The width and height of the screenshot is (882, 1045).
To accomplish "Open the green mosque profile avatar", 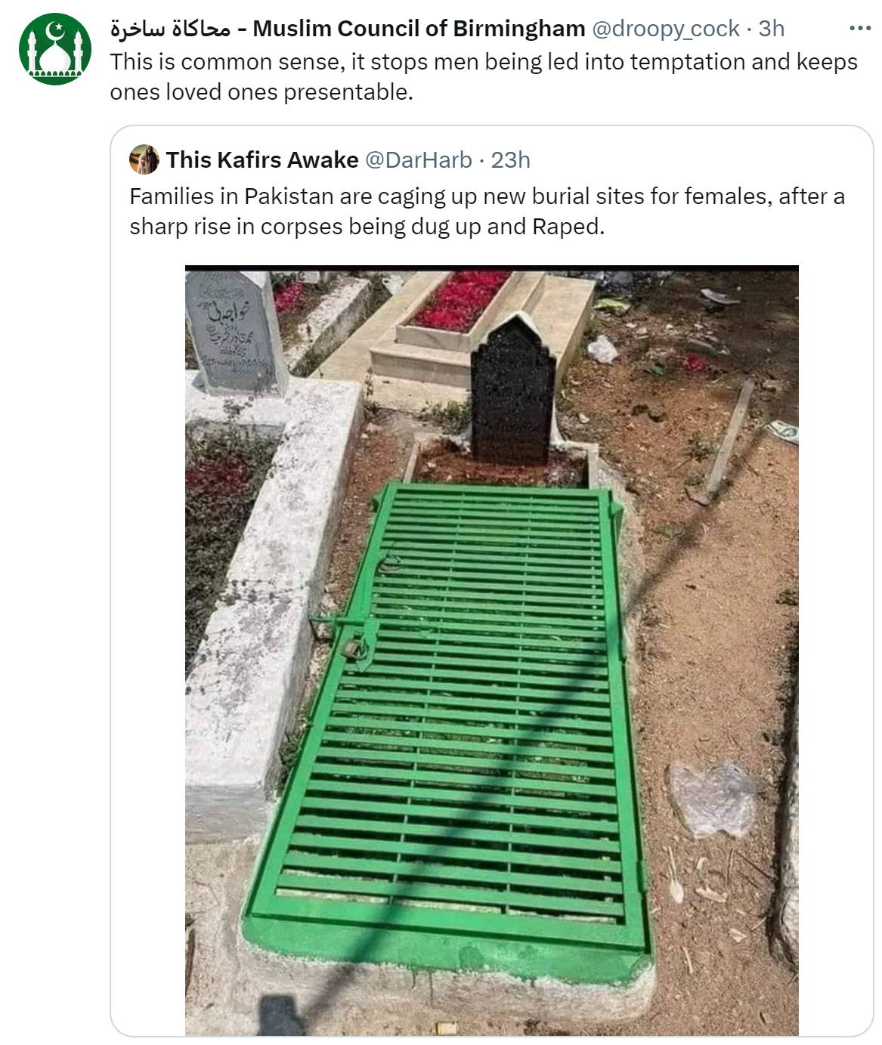I will pos(54,48).
